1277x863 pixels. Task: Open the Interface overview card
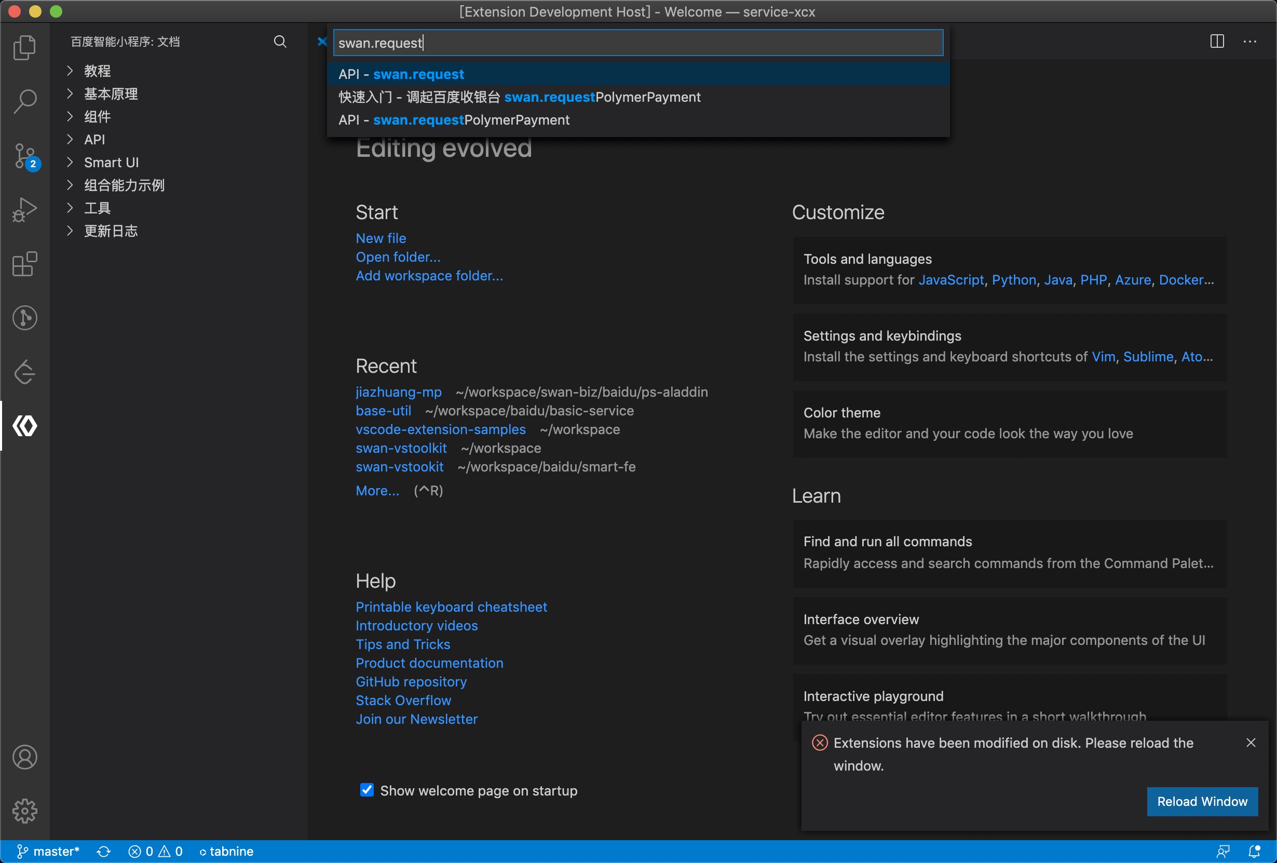(1010, 630)
